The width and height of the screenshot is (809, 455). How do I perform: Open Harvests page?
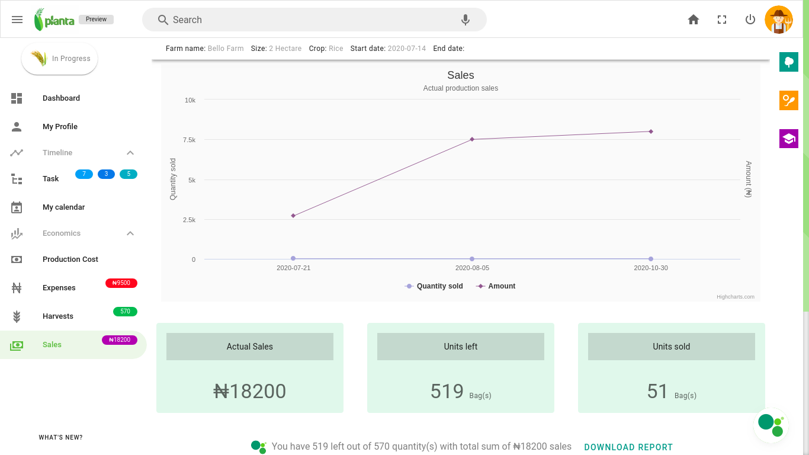[58, 316]
